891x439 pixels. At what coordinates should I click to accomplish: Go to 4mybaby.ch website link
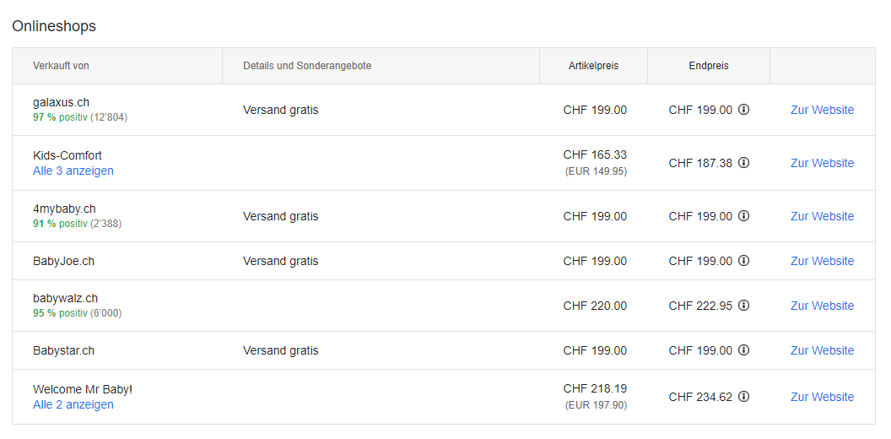point(822,216)
